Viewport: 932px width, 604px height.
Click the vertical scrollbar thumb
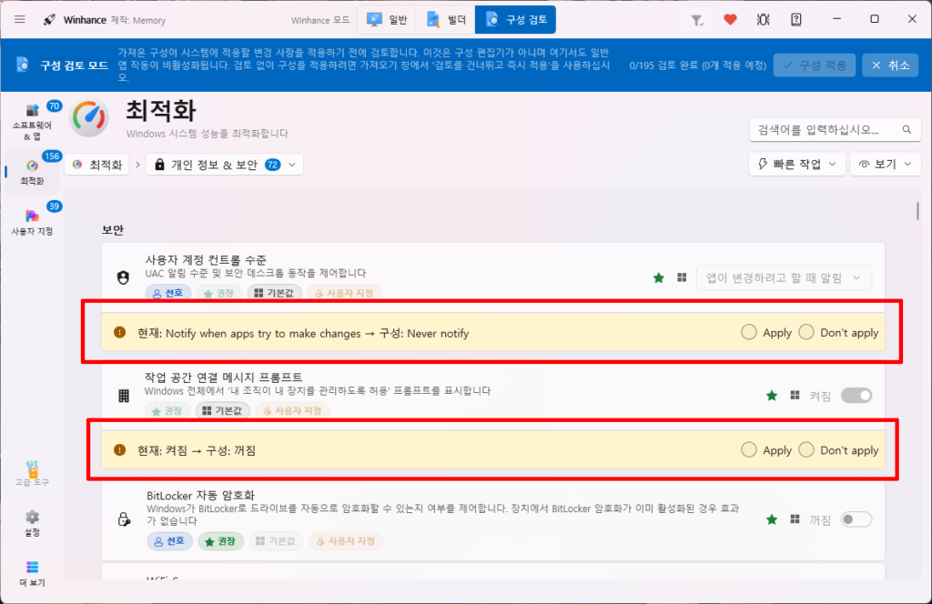coord(917,211)
